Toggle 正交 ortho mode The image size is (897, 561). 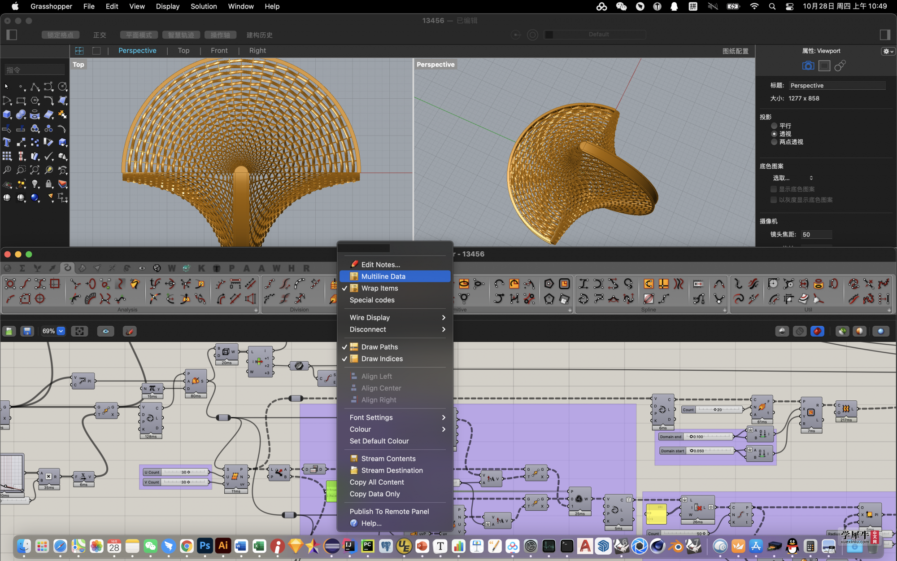pos(100,35)
